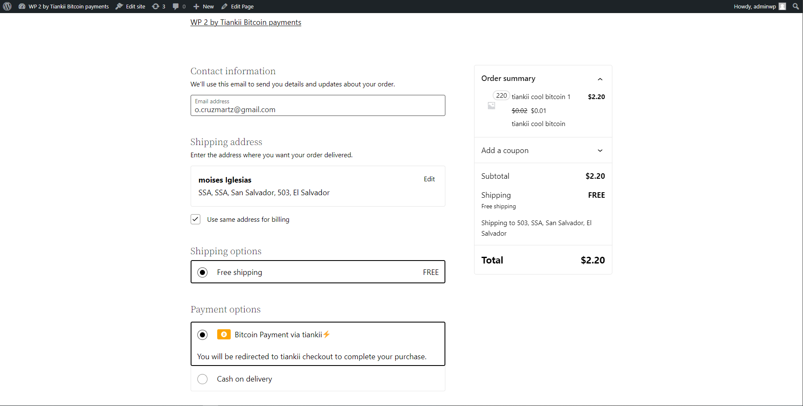This screenshot has width=803, height=406.
Task: Open Edit Page in admin bar
Action: pyautogui.click(x=237, y=6)
